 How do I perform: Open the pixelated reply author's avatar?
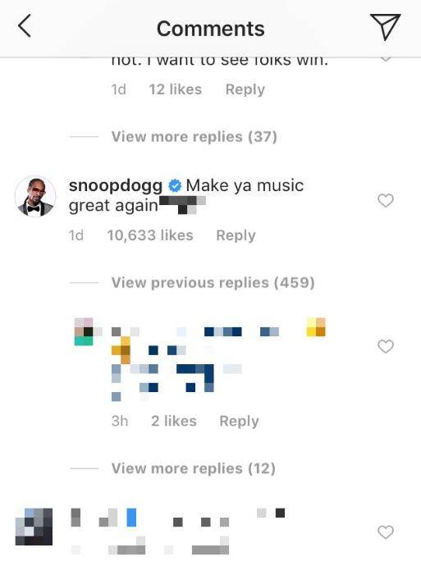(x=84, y=332)
